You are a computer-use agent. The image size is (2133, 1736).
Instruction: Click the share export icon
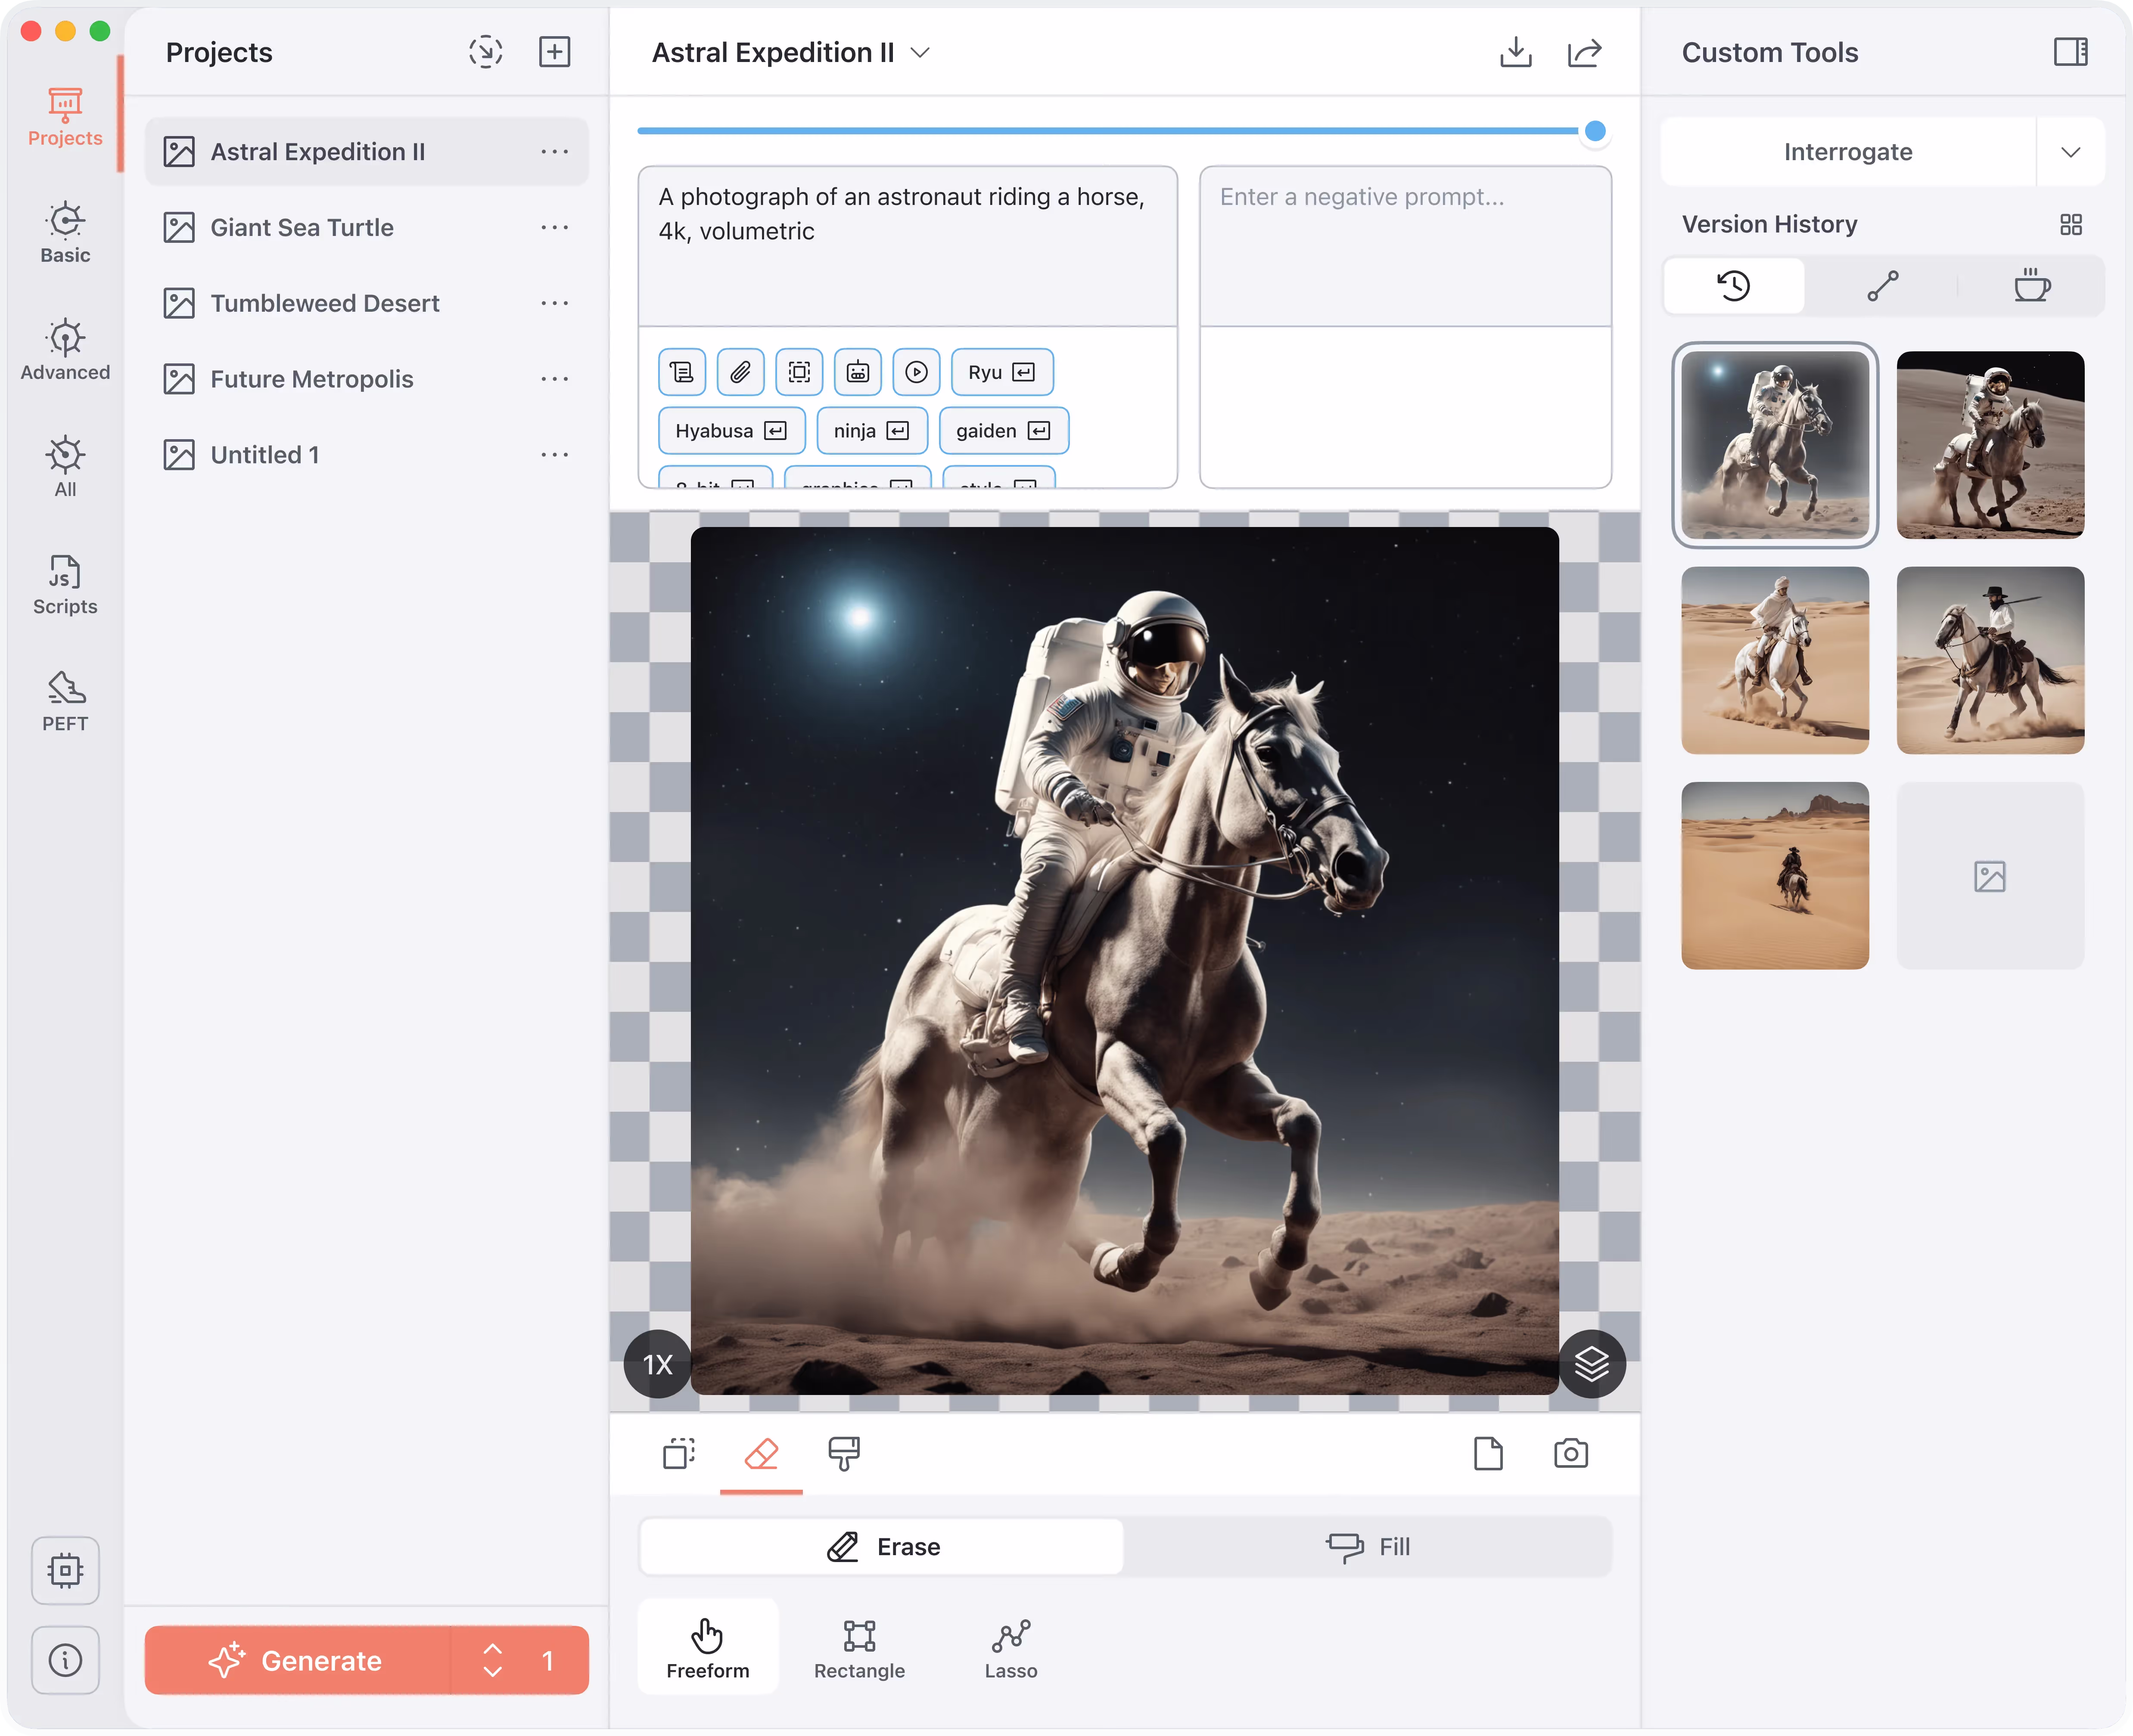tap(1585, 52)
